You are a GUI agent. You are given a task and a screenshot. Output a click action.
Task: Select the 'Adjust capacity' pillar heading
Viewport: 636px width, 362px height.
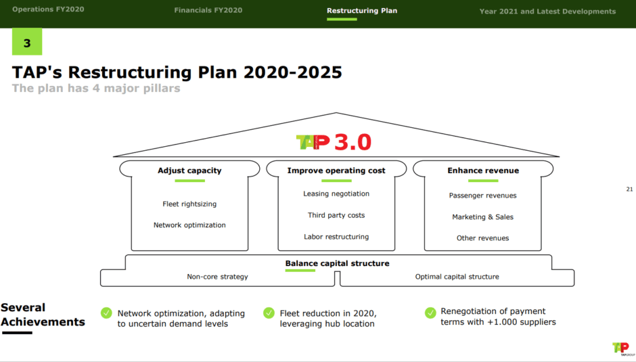189,171
